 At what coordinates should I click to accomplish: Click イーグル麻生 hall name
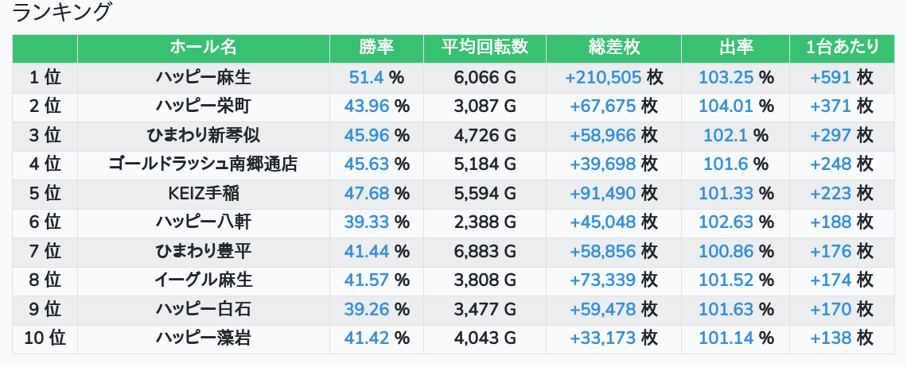point(203,280)
